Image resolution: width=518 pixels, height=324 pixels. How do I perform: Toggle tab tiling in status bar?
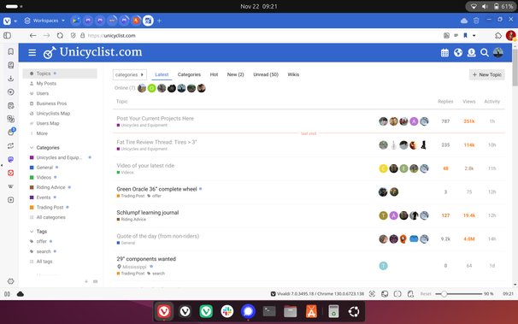point(397,294)
